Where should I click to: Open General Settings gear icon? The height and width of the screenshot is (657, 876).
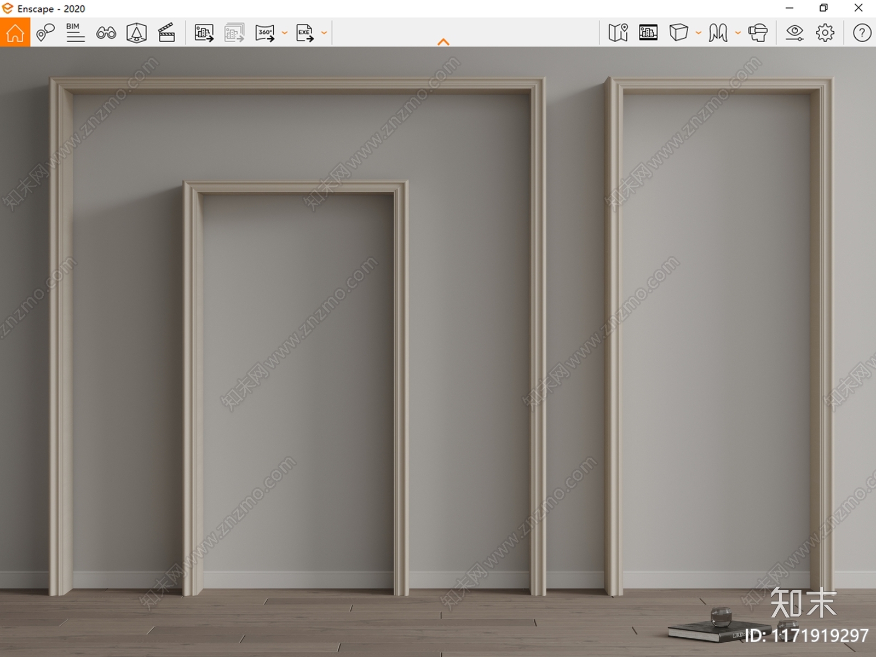pyautogui.click(x=825, y=33)
